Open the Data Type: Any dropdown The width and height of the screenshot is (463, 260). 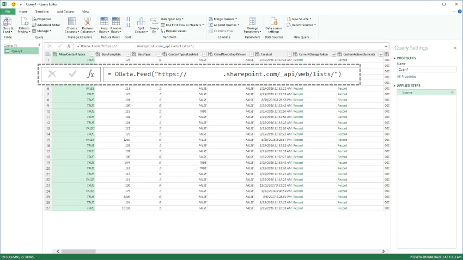tap(172, 19)
